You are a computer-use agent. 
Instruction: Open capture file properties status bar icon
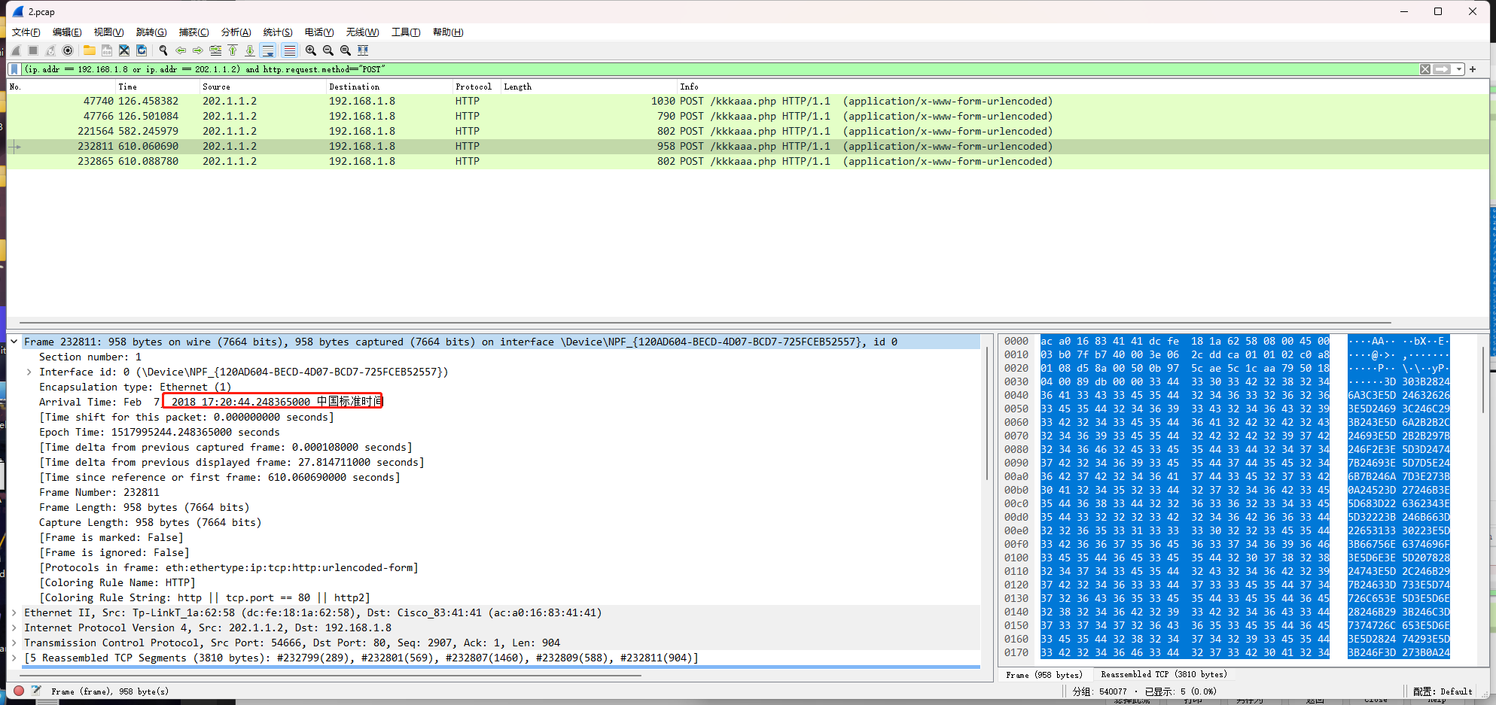click(x=35, y=691)
